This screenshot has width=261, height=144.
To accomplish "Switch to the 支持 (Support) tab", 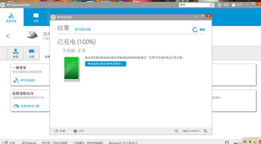I will tap(36, 18).
